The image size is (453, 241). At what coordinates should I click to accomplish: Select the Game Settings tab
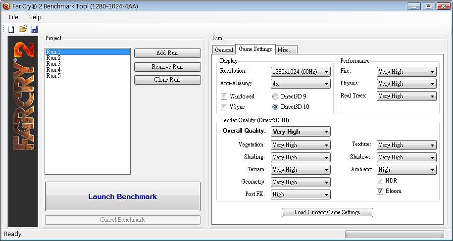click(255, 49)
